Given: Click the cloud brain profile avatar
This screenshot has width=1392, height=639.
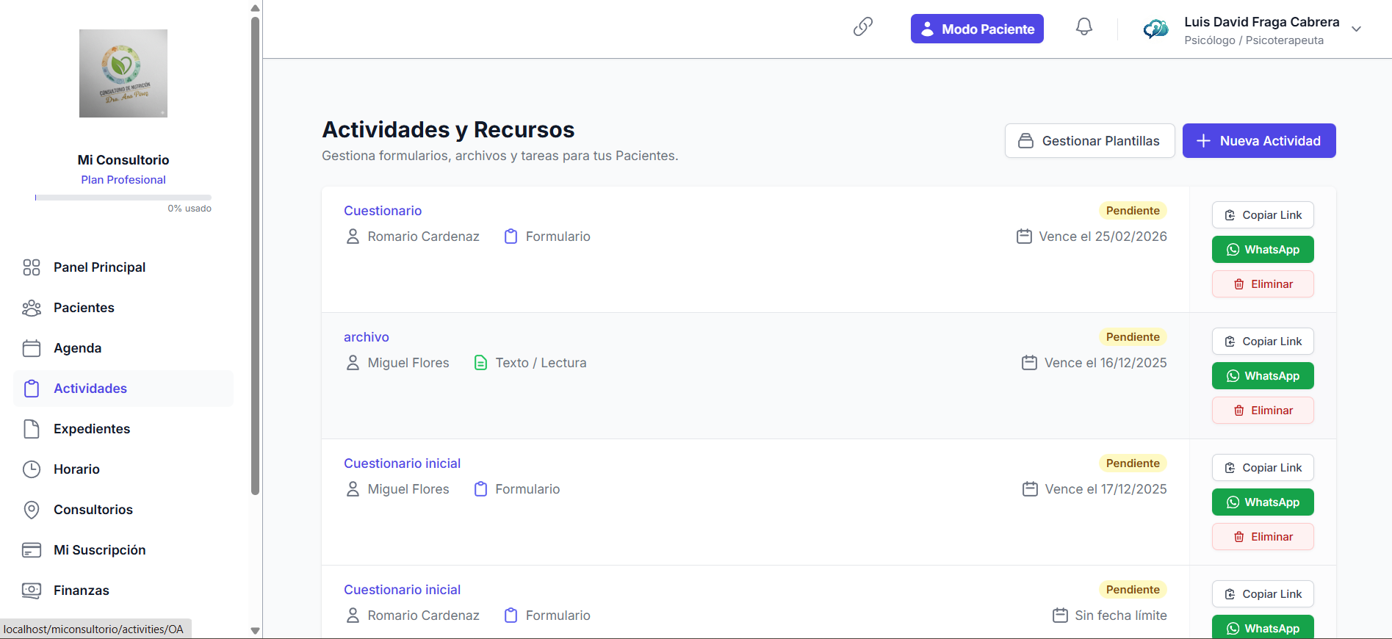Looking at the screenshot, I should 1155,29.
